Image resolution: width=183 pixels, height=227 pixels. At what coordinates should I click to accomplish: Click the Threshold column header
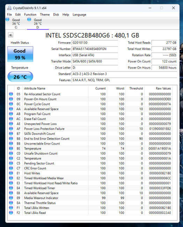pos(136,89)
